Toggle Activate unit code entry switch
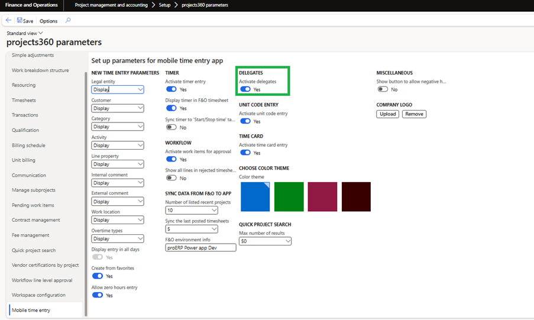 245,121
